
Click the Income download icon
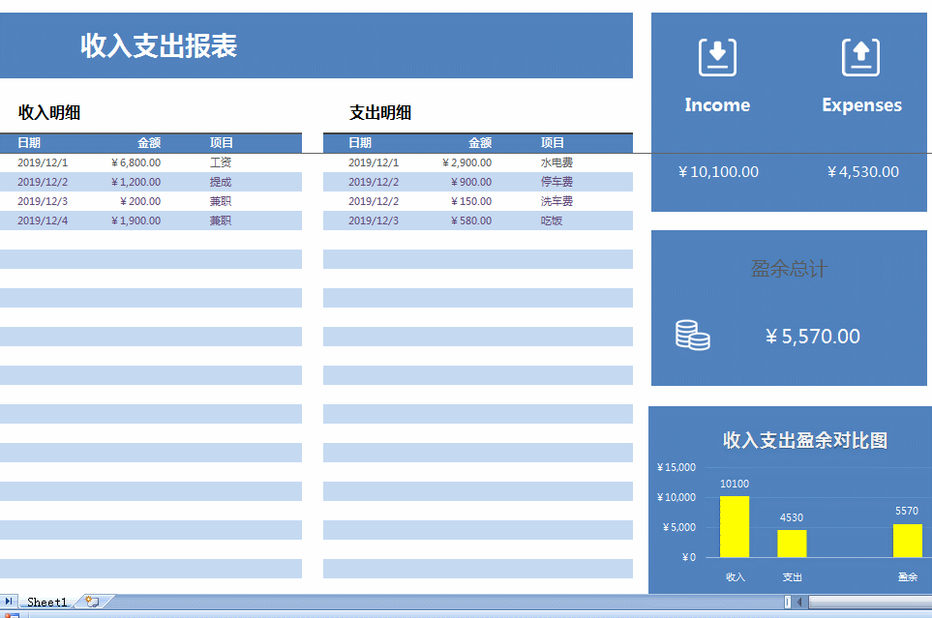coord(717,57)
